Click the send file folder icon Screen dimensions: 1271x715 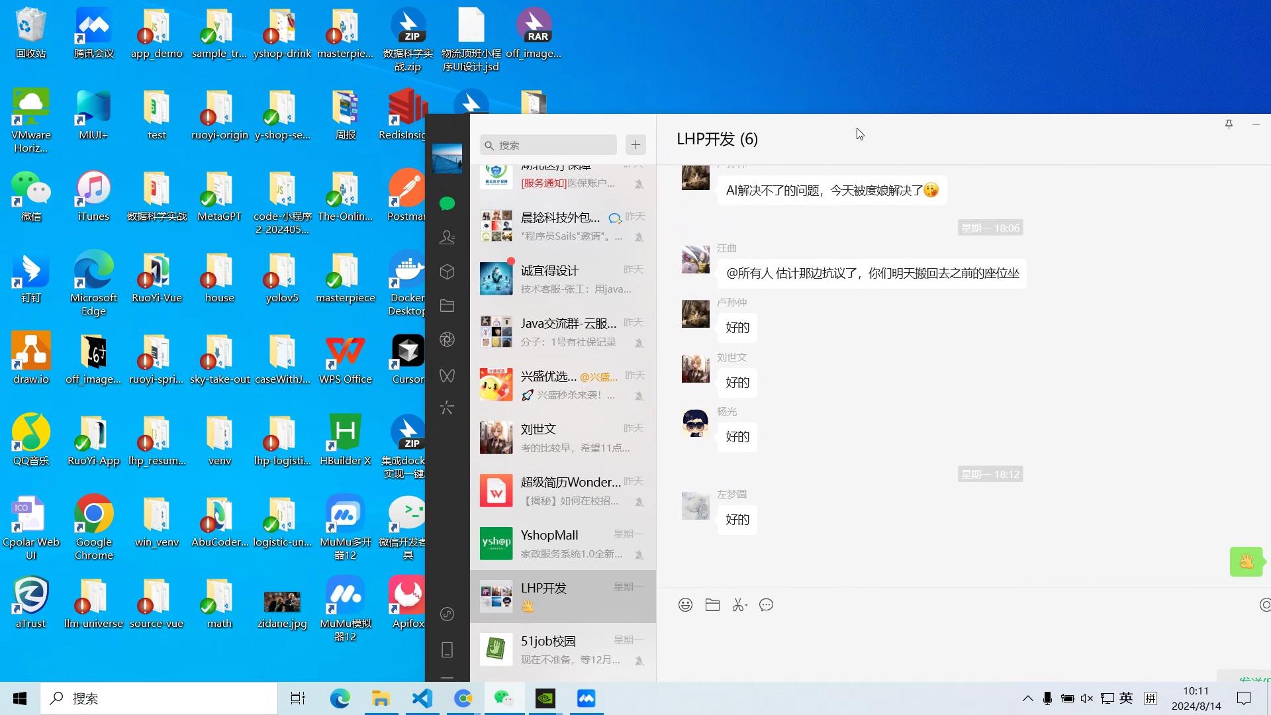pyautogui.click(x=712, y=604)
